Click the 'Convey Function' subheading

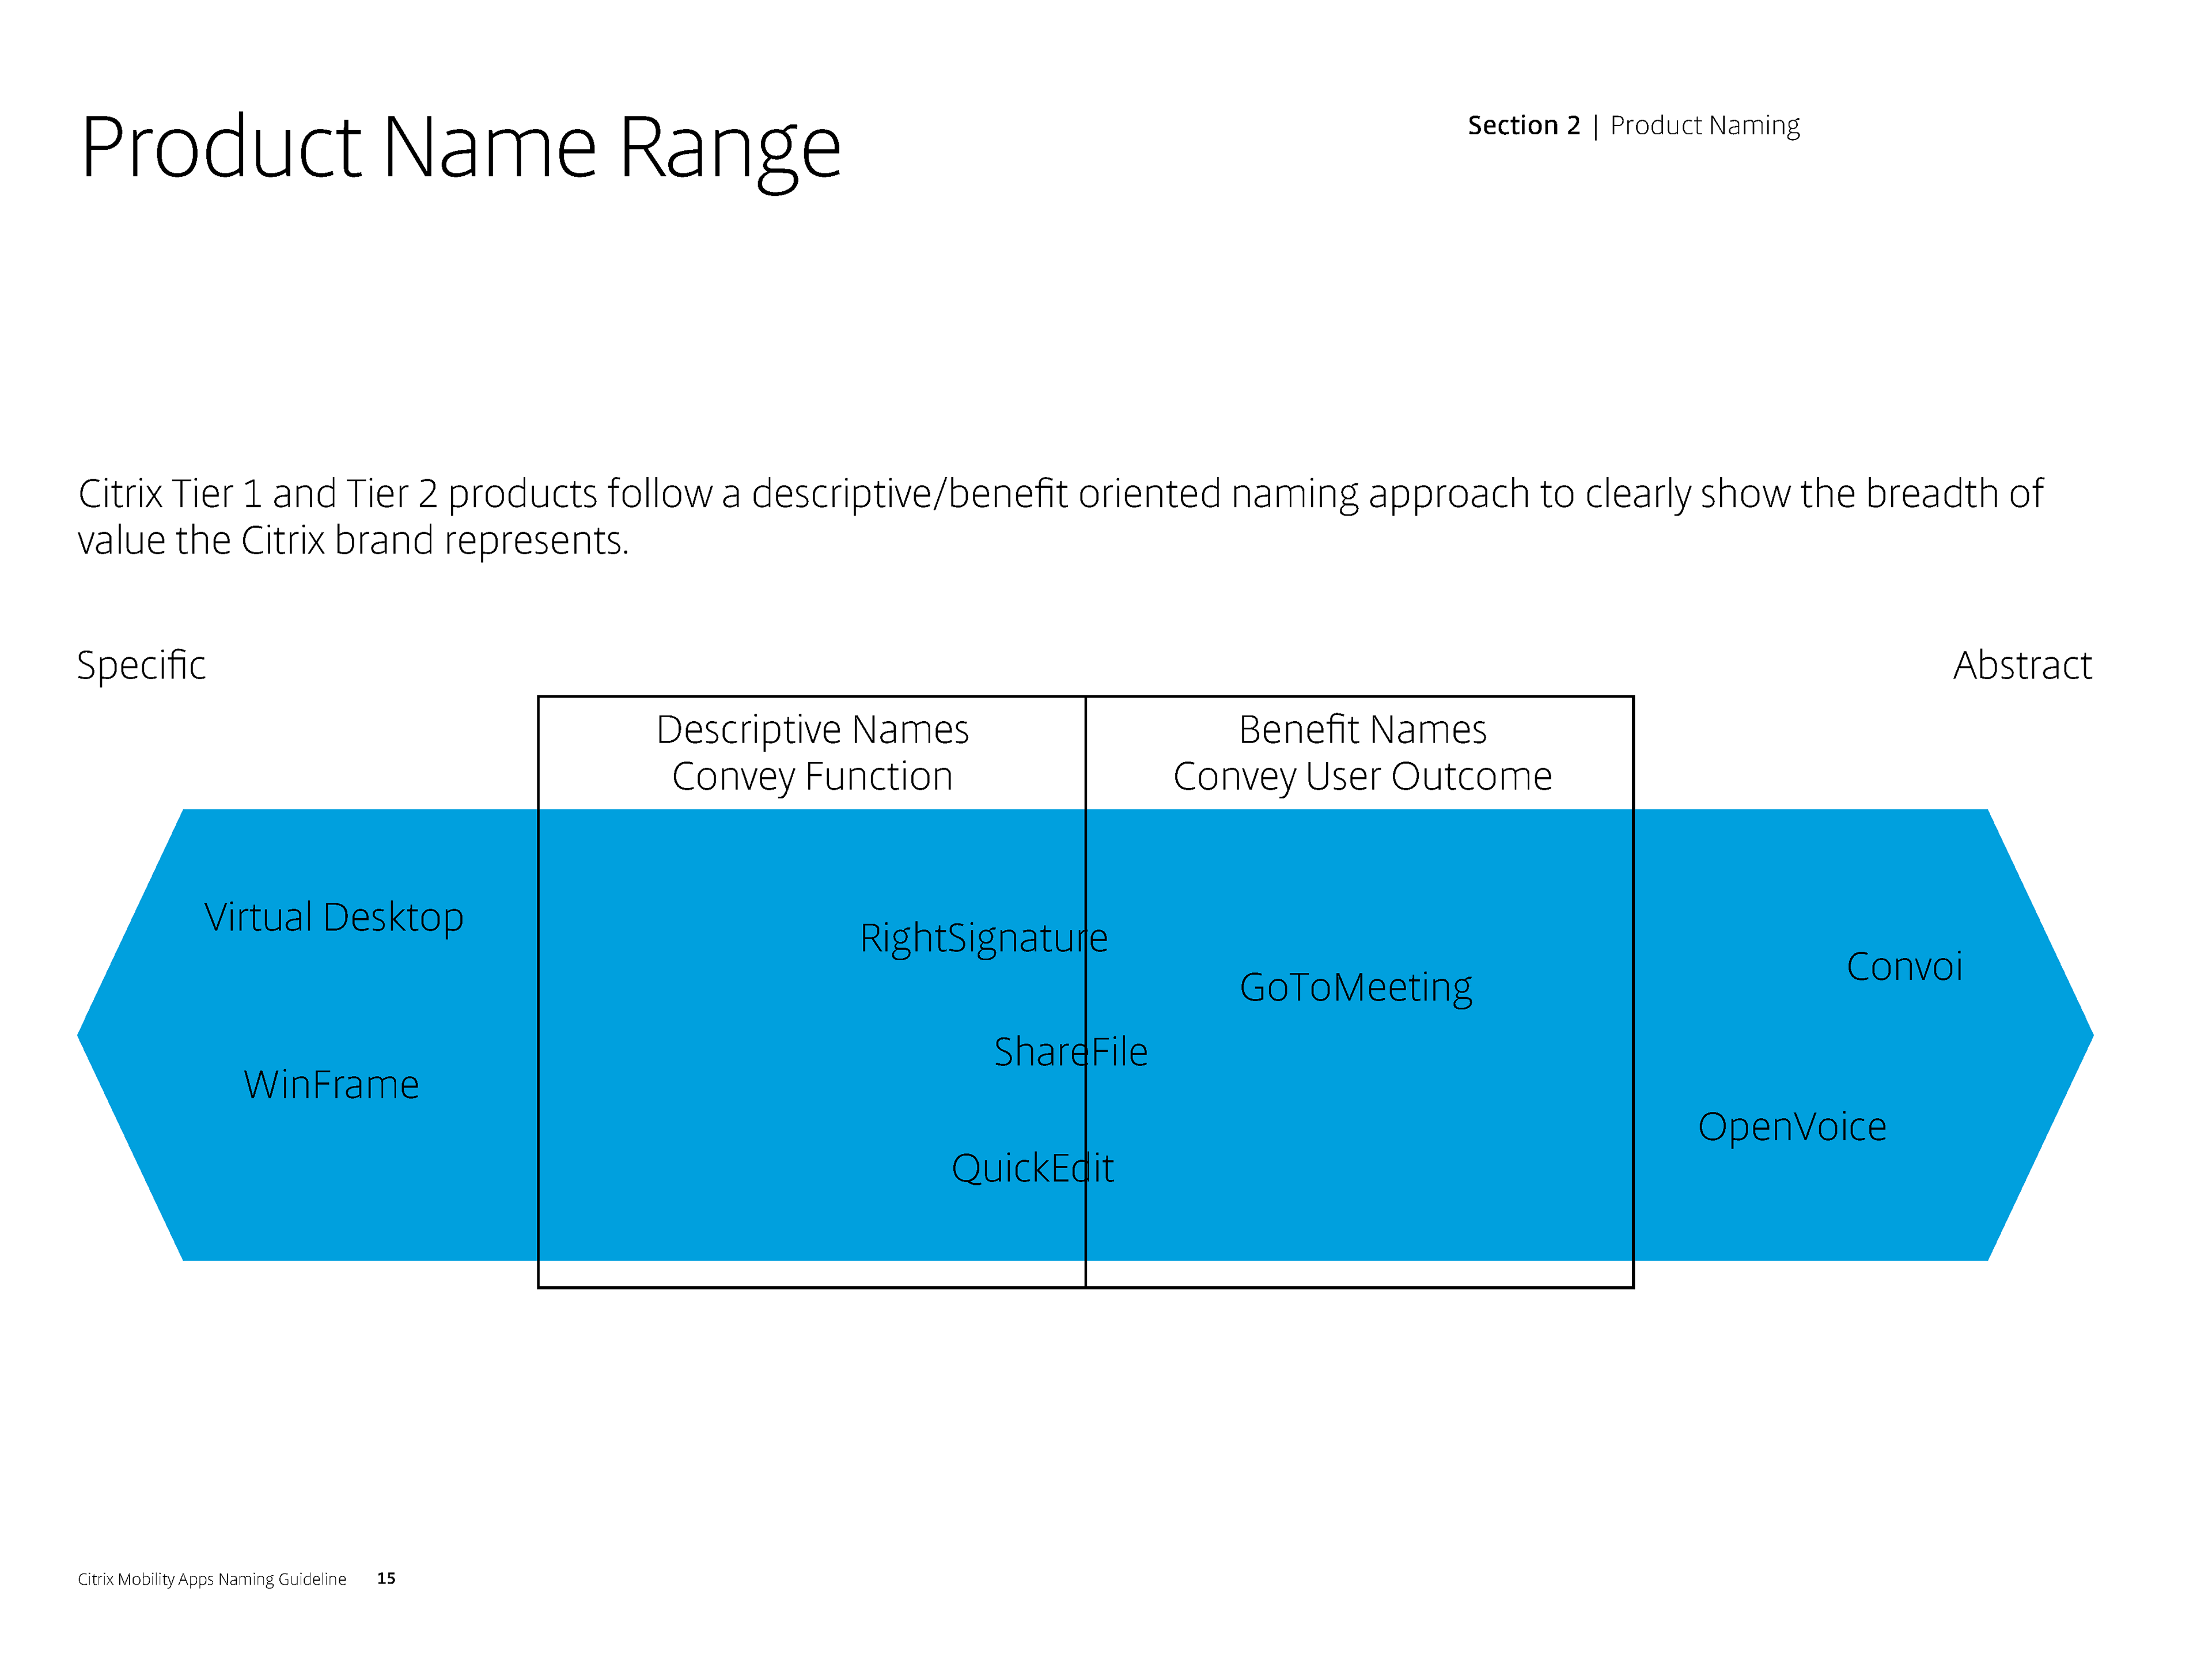(812, 777)
